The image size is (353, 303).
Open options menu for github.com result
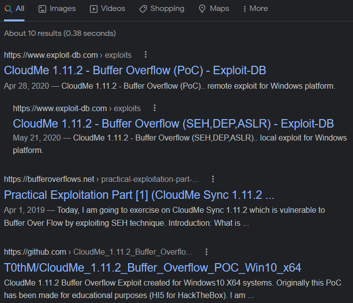(206, 252)
